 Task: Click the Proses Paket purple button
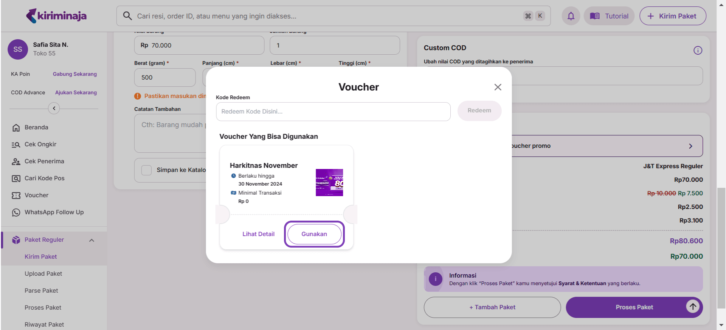[x=634, y=307]
